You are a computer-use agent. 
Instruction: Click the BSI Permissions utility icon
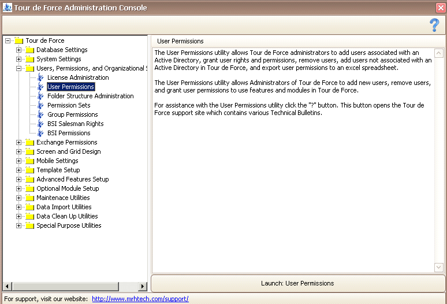[41, 133]
